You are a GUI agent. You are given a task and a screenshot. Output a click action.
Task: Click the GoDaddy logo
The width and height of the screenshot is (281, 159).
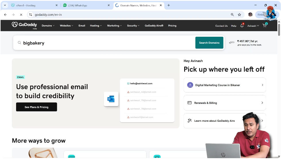coord(24,25)
